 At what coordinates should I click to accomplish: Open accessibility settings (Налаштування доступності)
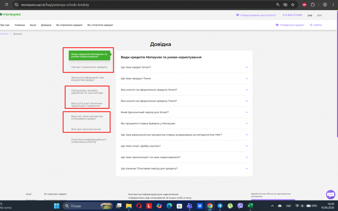(x=256, y=15)
